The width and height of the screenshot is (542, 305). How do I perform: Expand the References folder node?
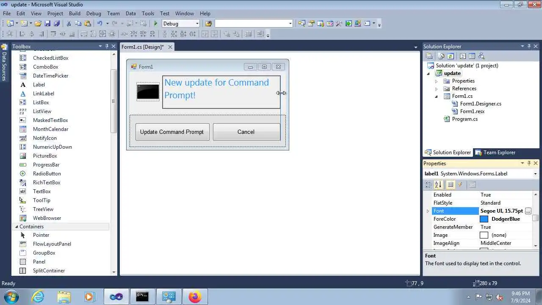pyautogui.click(x=436, y=89)
